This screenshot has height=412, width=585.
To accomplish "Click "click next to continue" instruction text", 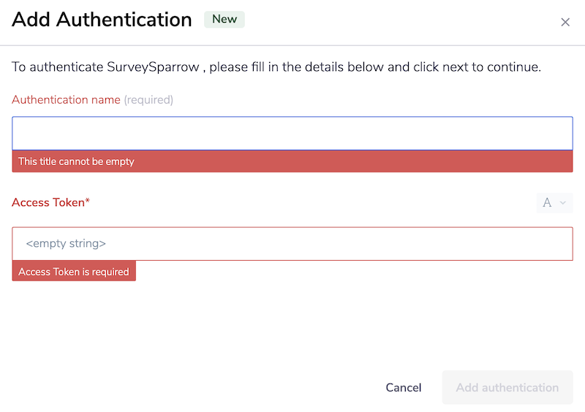I will [476, 67].
